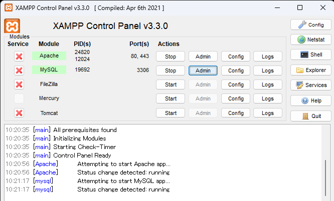The image size is (334, 201).
Task: Open the Services manager
Action: pyautogui.click(x=310, y=85)
